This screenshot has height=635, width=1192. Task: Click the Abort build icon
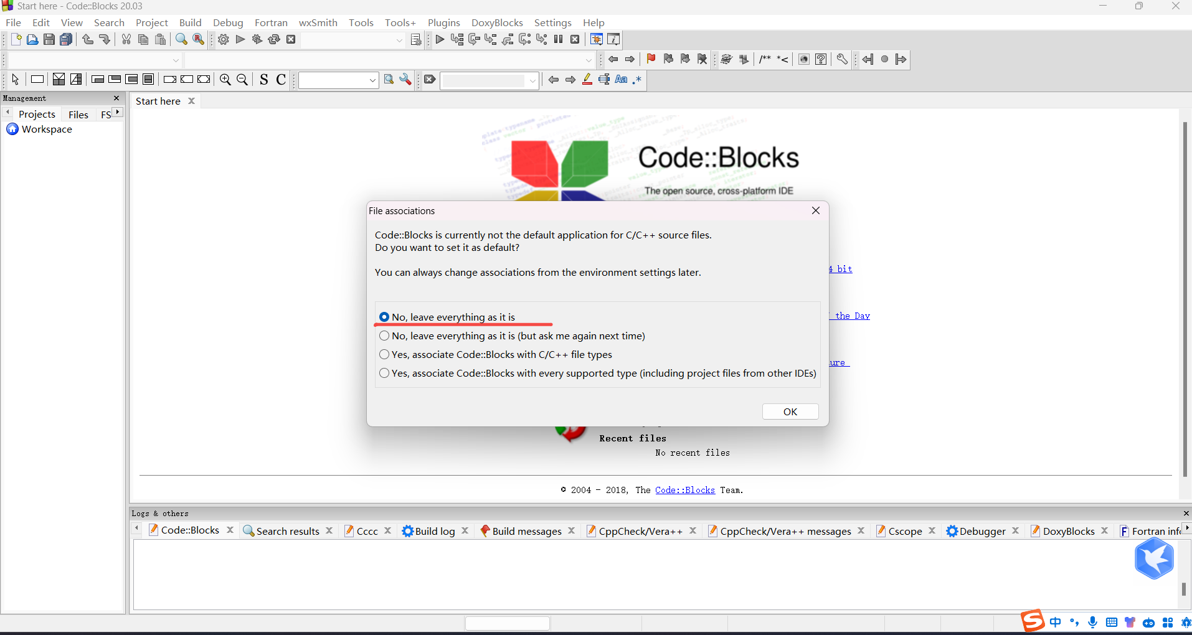291,39
